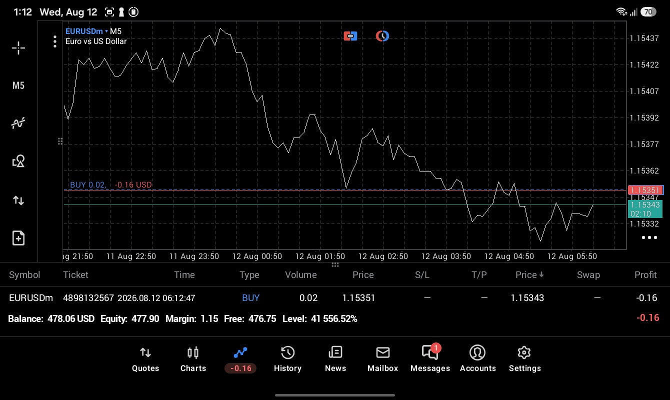670x400 pixels.
Task: Tap the trade arrows icon in sidebar
Action: click(x=18, y=200)
